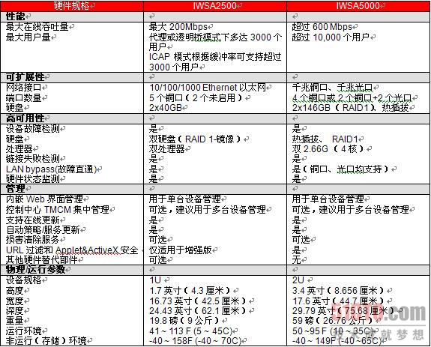Select the 设备故障检测 row label
This screenshot has height=347, width=431.
[x=33, y=129]
